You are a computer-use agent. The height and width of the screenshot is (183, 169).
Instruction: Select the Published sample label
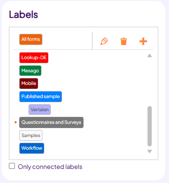pos(41,97)
